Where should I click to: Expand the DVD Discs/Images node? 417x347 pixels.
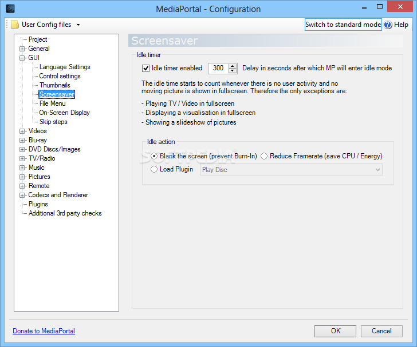(x=22, y=149)
